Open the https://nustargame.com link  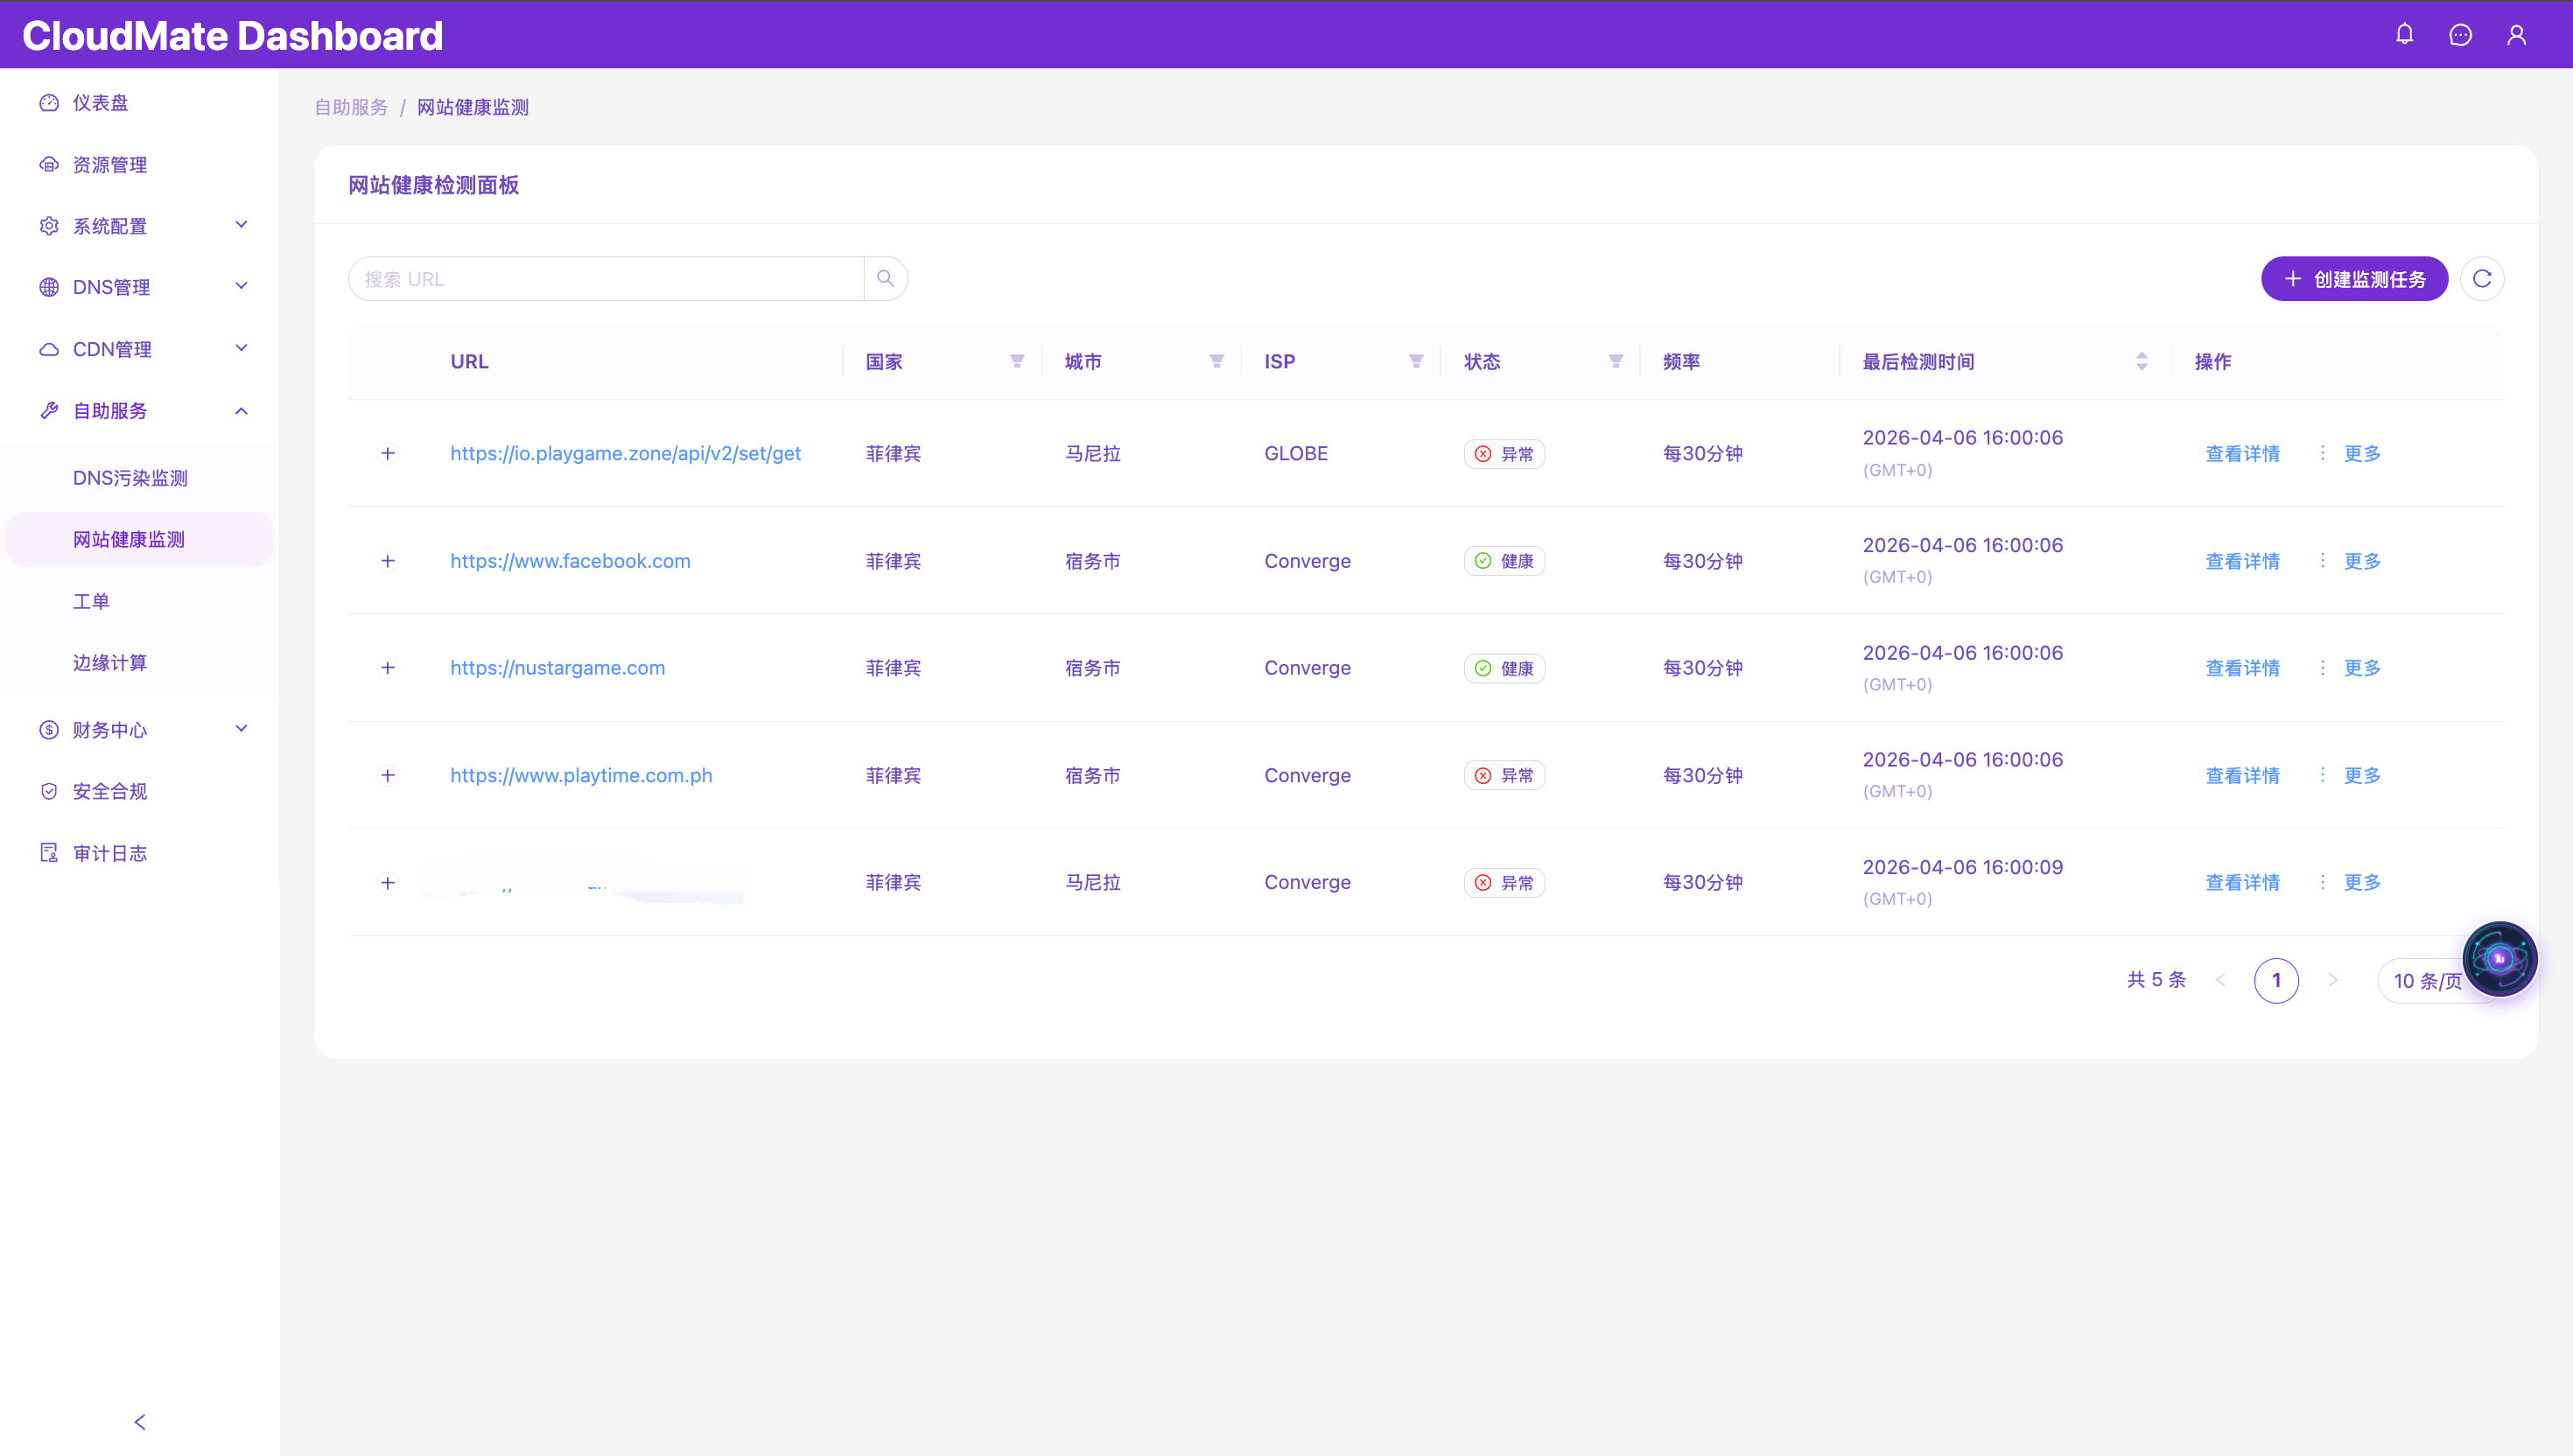[557, 667]
